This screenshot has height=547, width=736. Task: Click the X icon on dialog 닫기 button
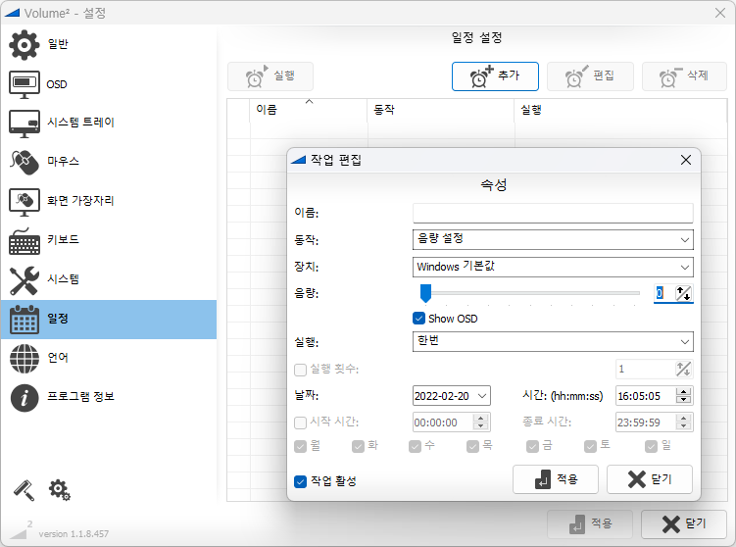(636, 479)
